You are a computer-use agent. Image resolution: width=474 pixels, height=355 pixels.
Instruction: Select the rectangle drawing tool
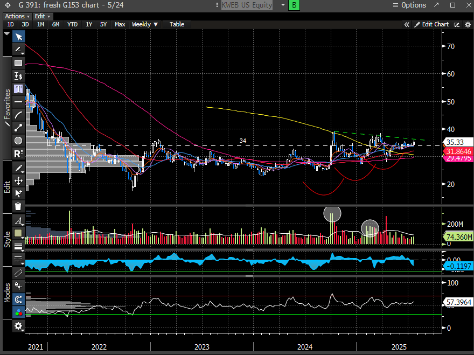(x=18, y=63)
